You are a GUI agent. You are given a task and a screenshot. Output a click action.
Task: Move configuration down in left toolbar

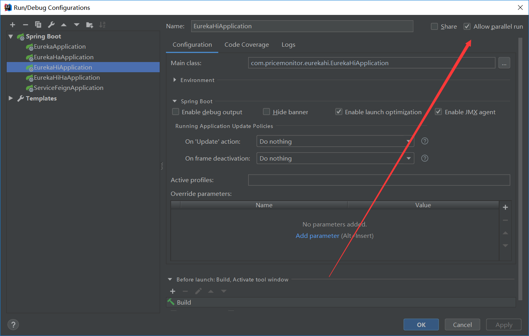pyautogui.click(x=77, y=25)
